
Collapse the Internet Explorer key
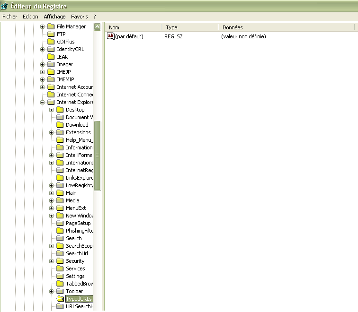[x=42, y=102]
